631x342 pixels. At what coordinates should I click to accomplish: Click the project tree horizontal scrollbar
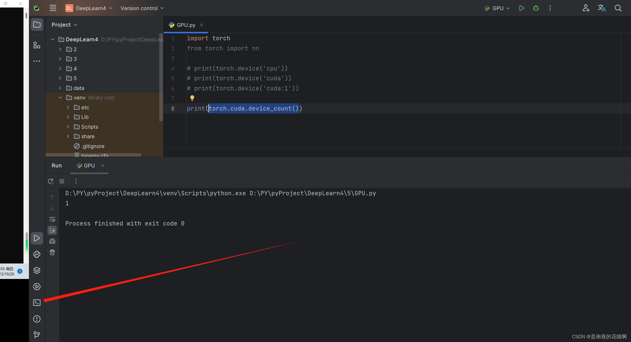coord(93,155)
